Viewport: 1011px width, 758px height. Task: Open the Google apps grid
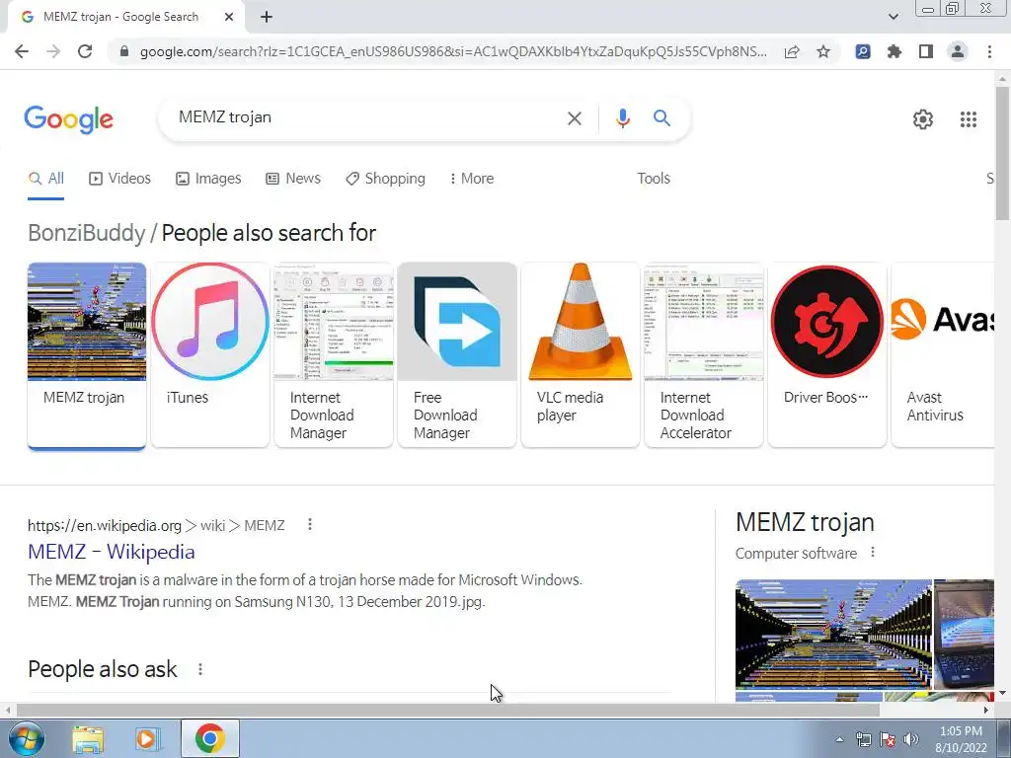point(968,119)
